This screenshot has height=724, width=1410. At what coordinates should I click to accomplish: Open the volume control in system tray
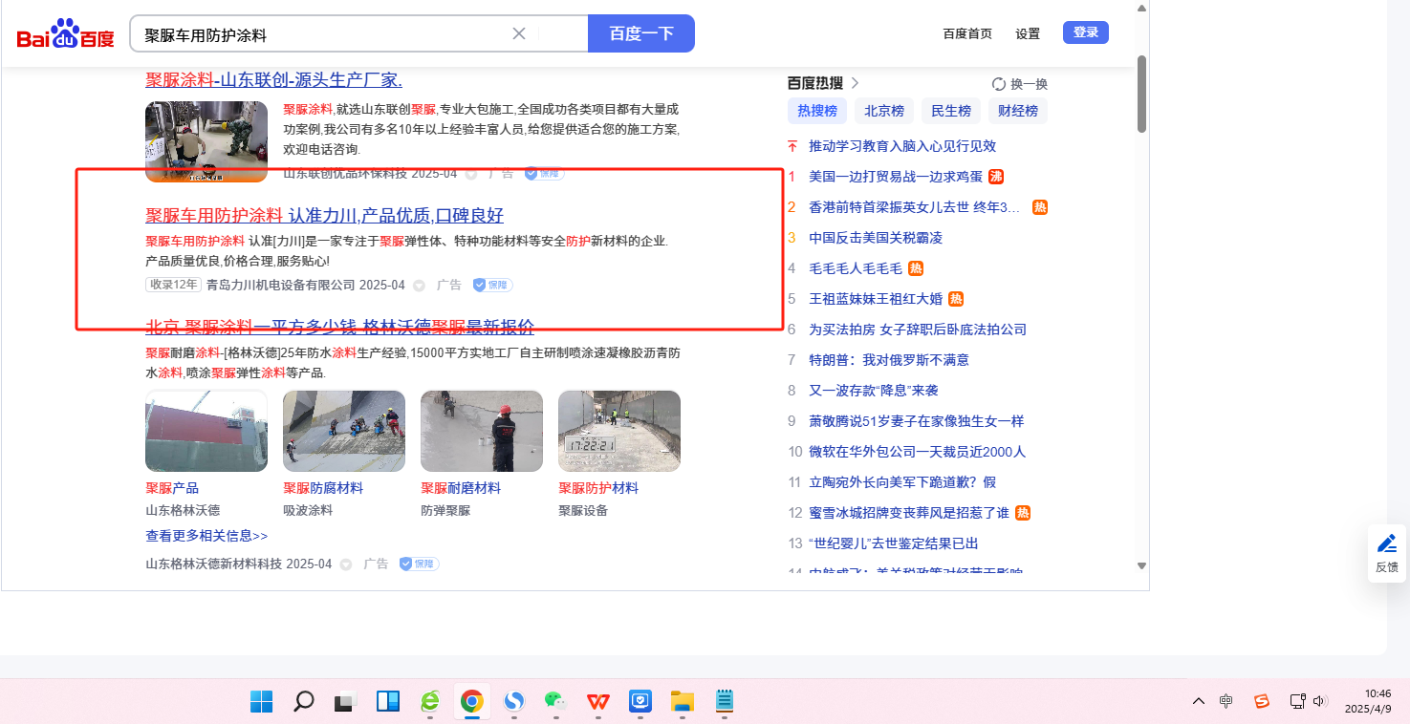pos(1320,701)
